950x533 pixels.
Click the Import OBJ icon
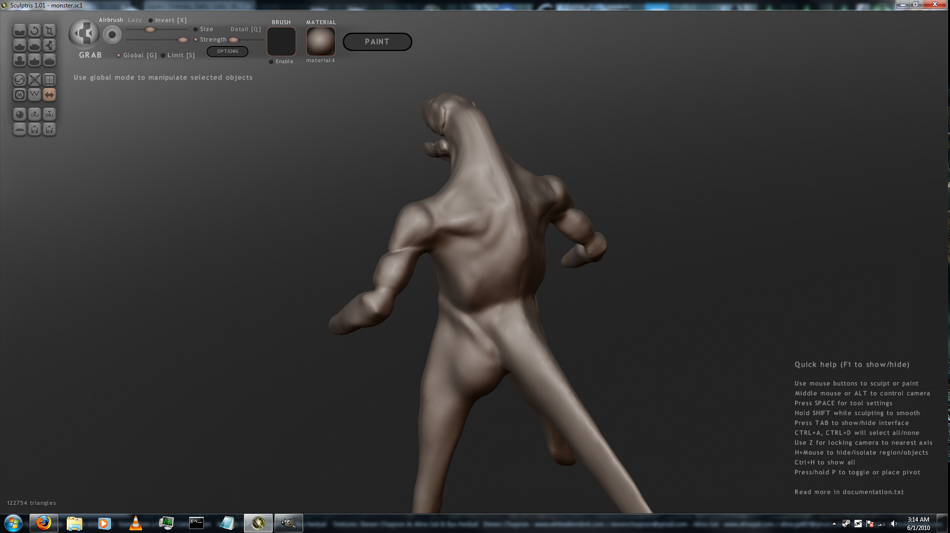34,114
